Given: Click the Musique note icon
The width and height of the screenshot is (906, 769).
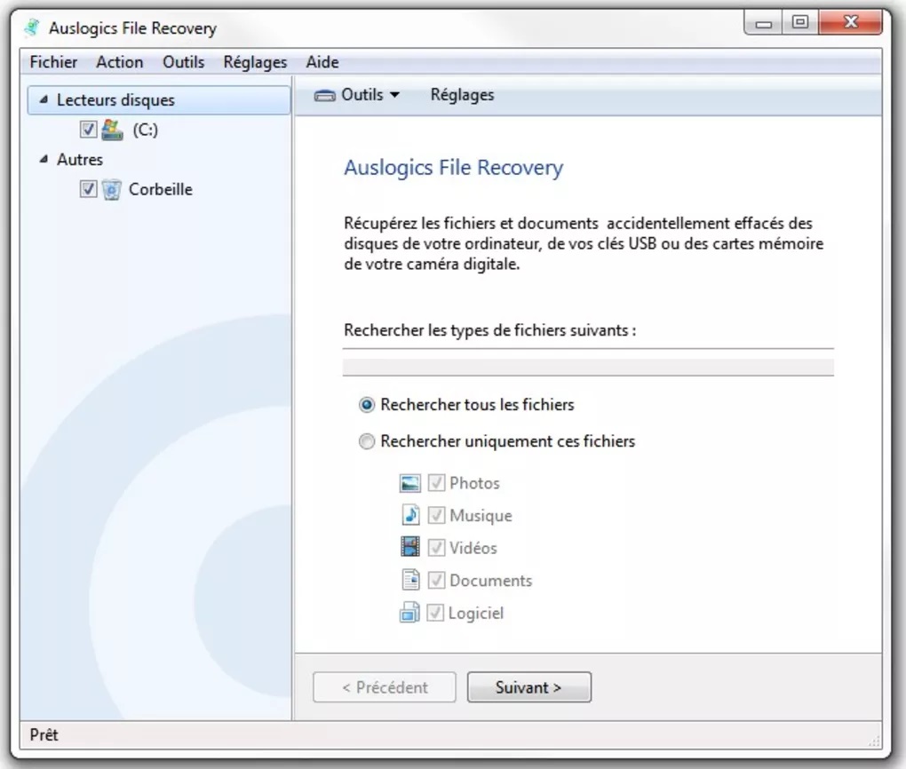Looking at the screenshot, I should pos(409,515).
